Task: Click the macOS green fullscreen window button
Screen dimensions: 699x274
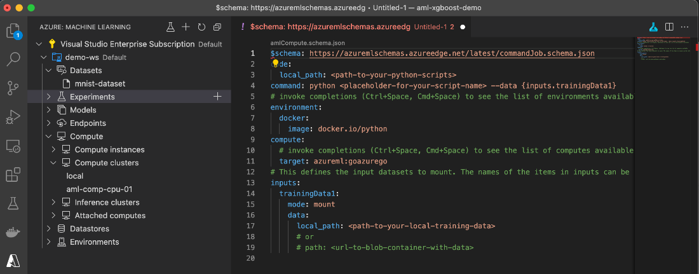Action: 31,8
